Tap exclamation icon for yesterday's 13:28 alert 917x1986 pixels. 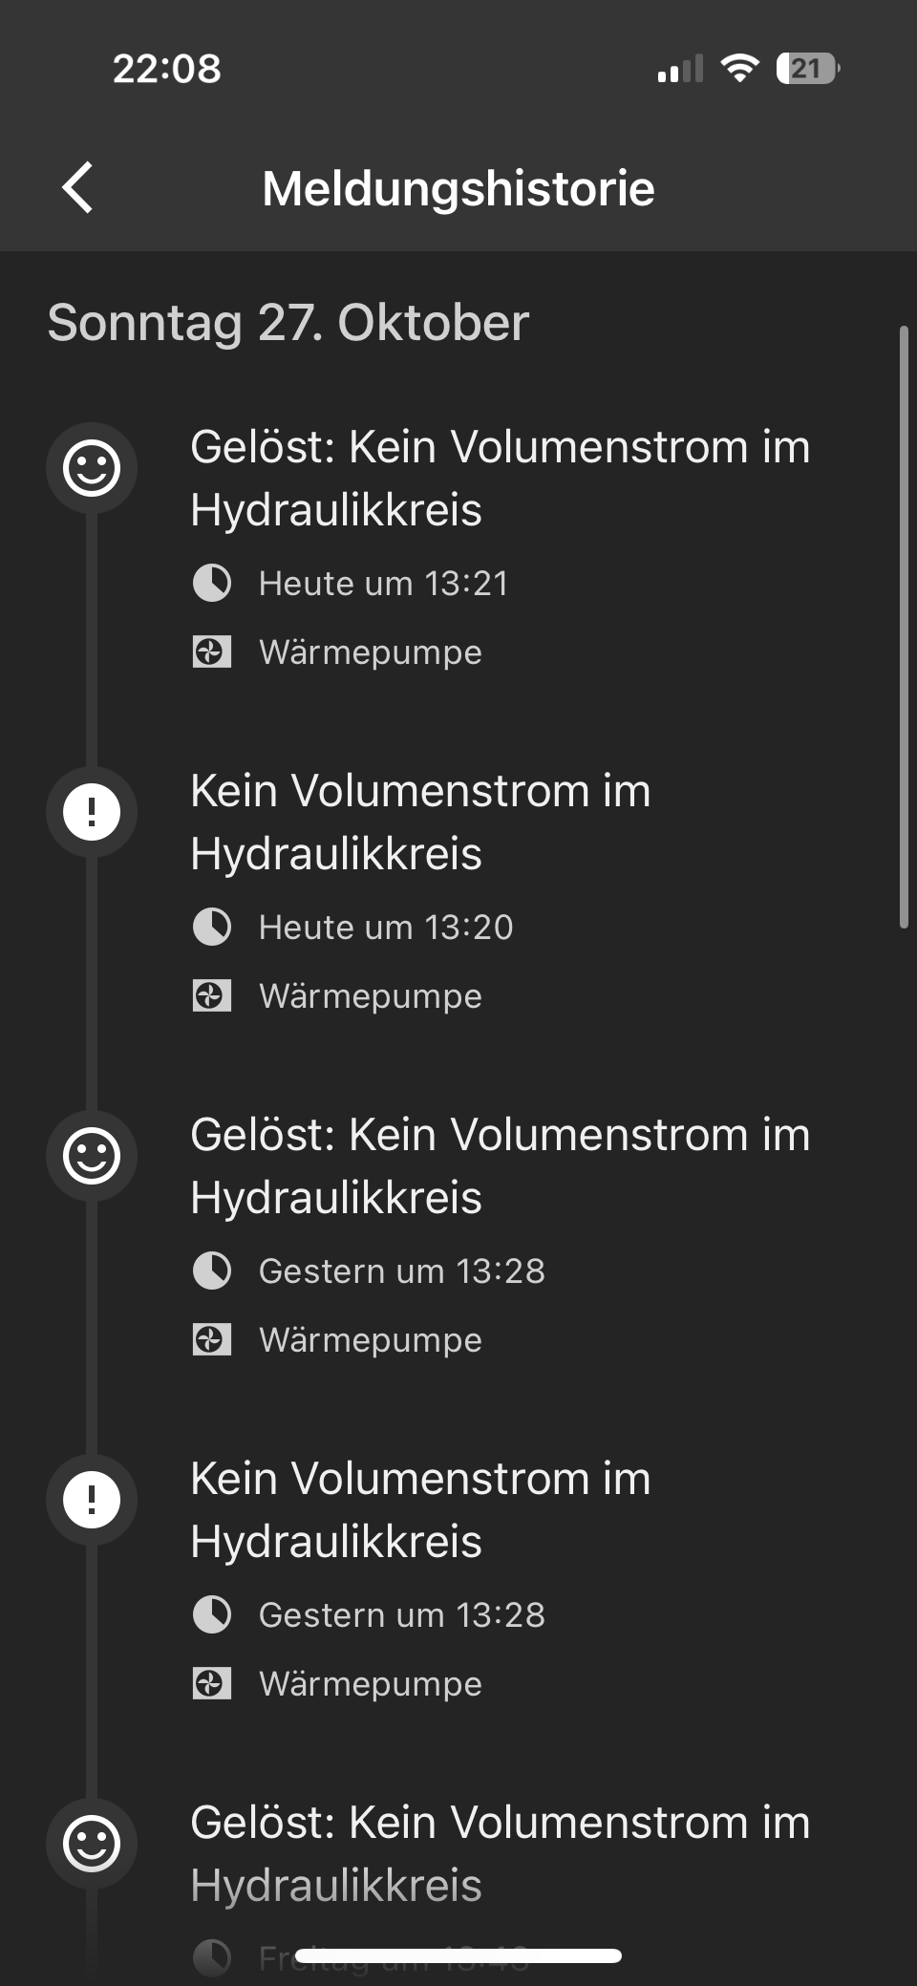click(x=92, y=1500)
